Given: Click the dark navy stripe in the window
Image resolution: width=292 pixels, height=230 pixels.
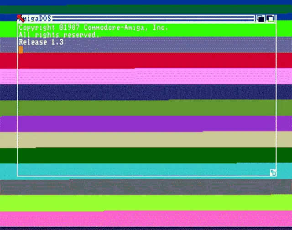Looking at the screenshot, I should (x=146, y=92).
